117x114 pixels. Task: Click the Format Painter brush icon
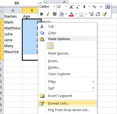pos(104,14)
